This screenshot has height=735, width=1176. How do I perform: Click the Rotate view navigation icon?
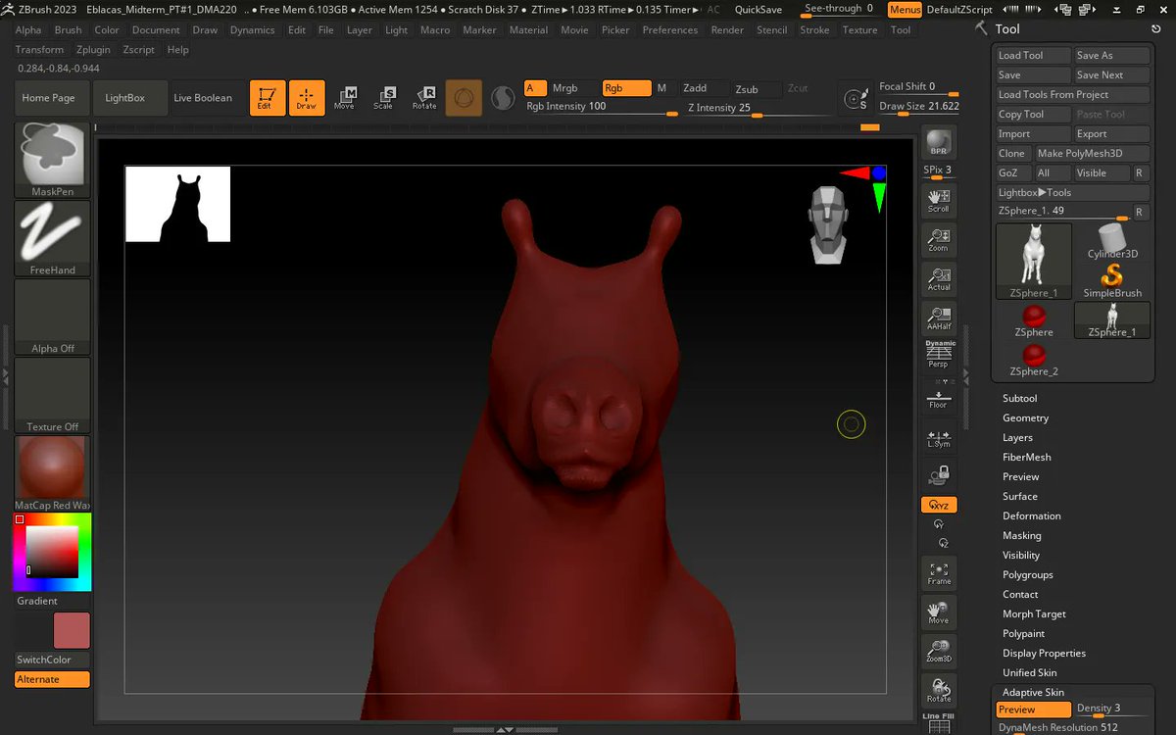(939, 690)
